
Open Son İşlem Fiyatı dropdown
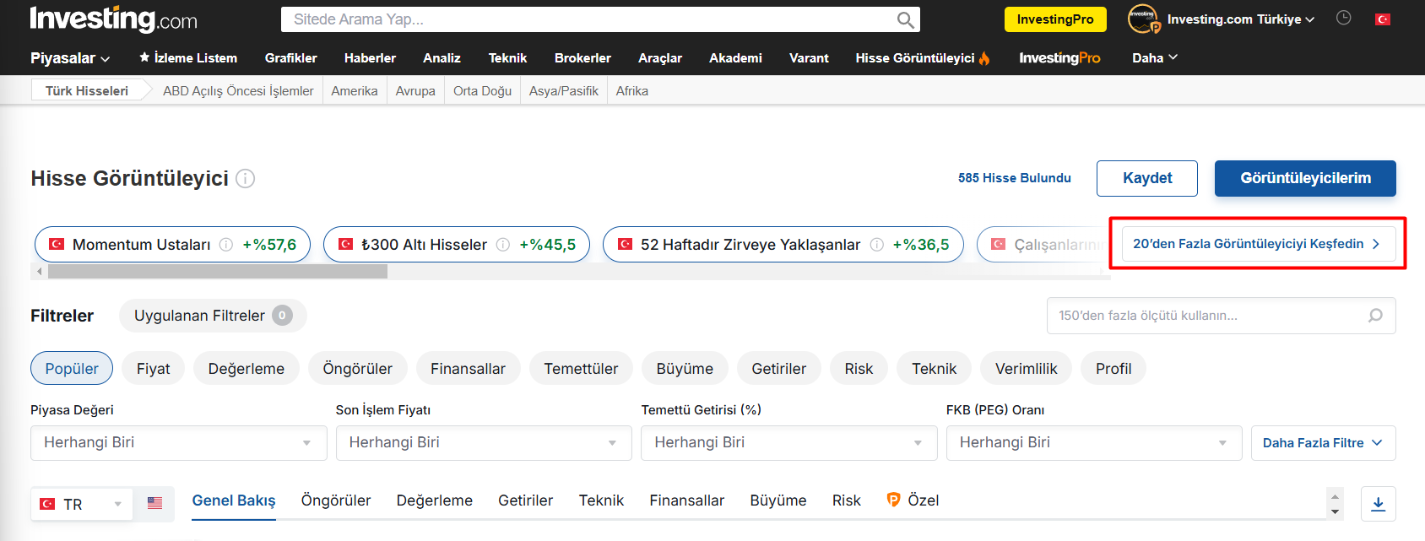484,443
